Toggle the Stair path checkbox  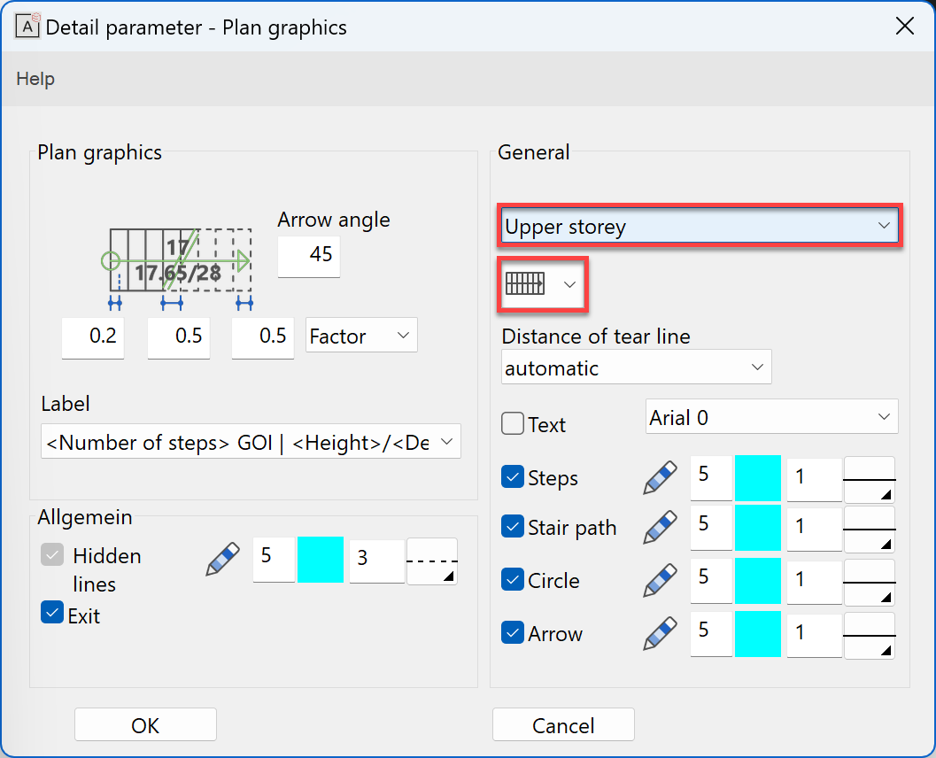point(513,527)
